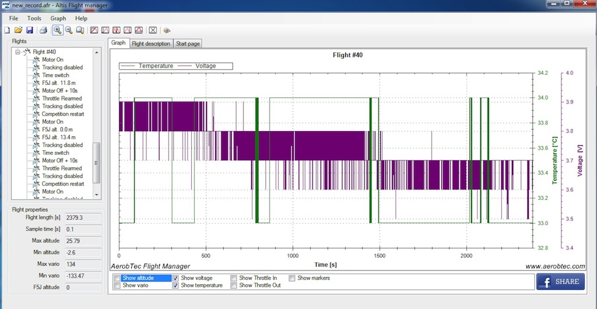
Task: Click the crossed-box icon in the toolbar
Action: [x=153, y=30]
